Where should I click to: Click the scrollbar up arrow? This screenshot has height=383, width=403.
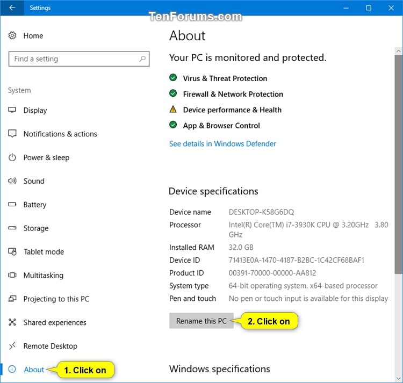click(x=399, y=51)
